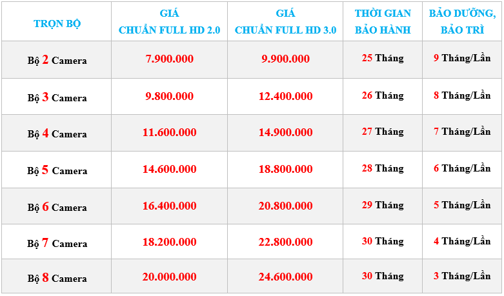Select the Bộ 7 Camera row label
This screenshot has height=296, width=504.
(57, 243)
